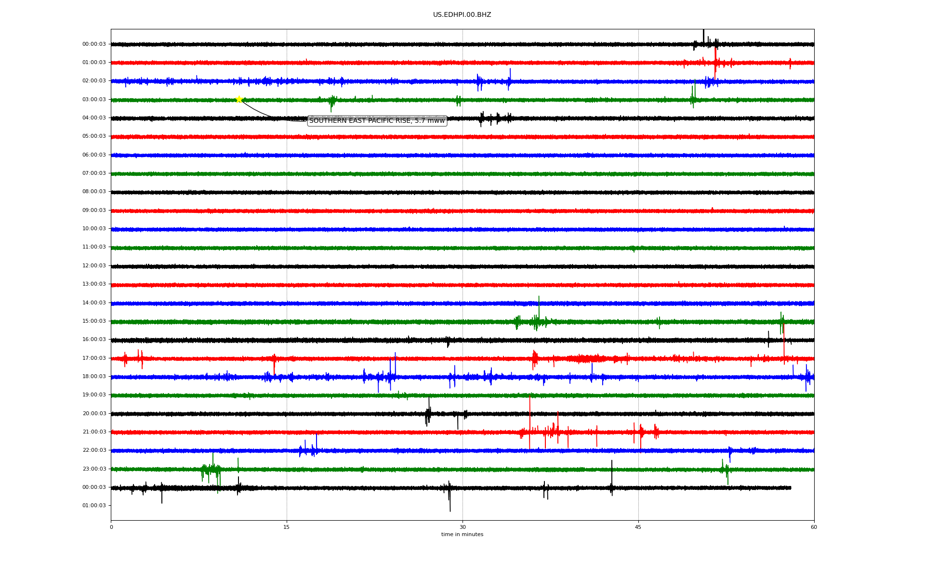The width and height of the screenshot is (925, 578).
Task: Click the 08:00:03 time label
Action: [x=94, y=192]
